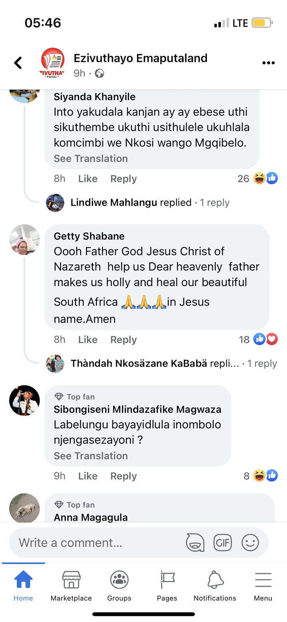Tap the Write a comment field

tap(96, 543)
